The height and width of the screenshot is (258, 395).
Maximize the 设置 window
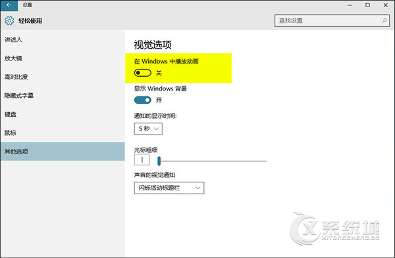[x=368, y=5]
